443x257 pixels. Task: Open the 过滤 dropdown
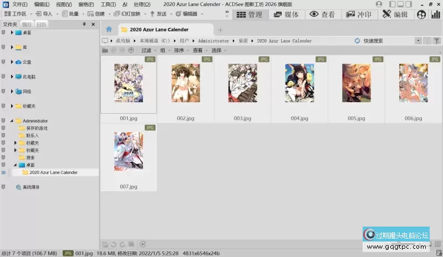[149, 50]
